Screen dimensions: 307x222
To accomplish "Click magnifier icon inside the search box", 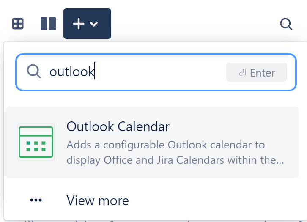I will (x=33, y=72).
